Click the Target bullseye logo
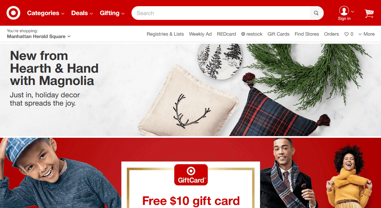The width and height of the screenshot is (381, 208). (13, 13)
